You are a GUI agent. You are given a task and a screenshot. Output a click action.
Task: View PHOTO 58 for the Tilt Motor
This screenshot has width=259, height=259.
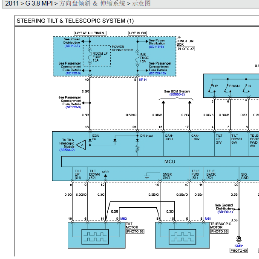pos(135,232)
